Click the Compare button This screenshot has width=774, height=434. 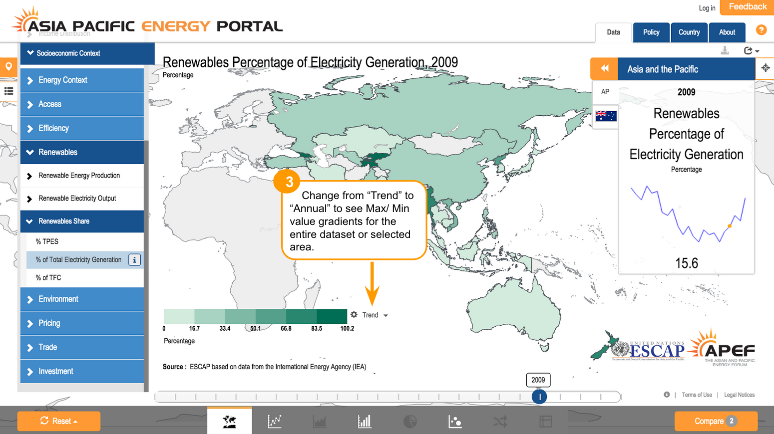click(715, 421)
